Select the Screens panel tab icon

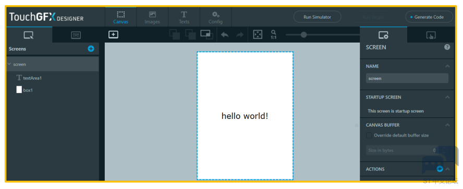point(29,35)
